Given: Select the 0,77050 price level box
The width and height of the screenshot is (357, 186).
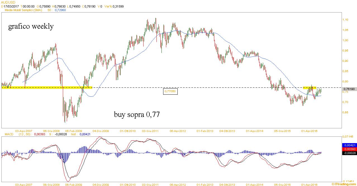Looking at the screenshot, I should coord(170,91).
